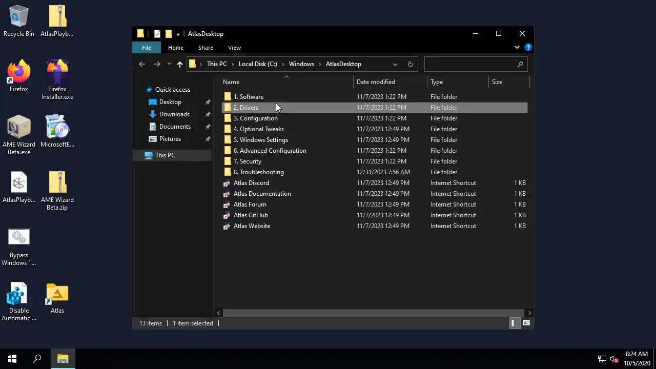The height and width of the screenshot is (369, 656).
Task: Select the MicrosoftE... installer desktop icon
Action: click(x=57, y=131)
